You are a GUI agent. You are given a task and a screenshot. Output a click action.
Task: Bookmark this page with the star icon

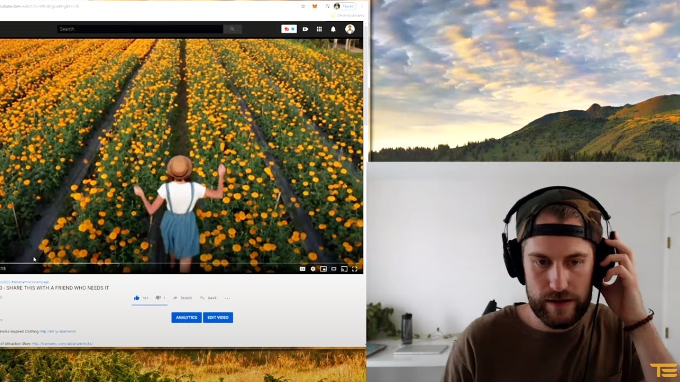point(303,6)
